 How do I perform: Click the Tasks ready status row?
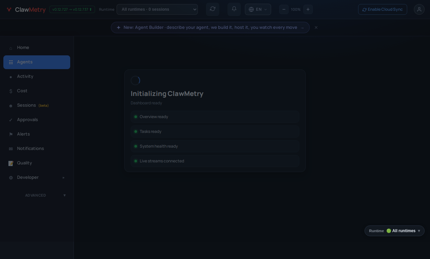[x=215, y=132]
